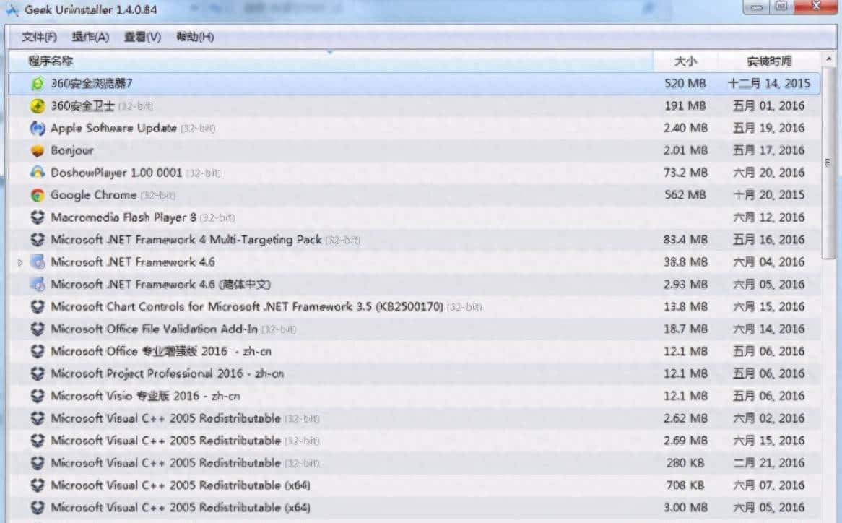The height and width of the screenshot is (523, 842).
Task: Click the Office File Validation Add-In icon
Action: click(37, 329)
